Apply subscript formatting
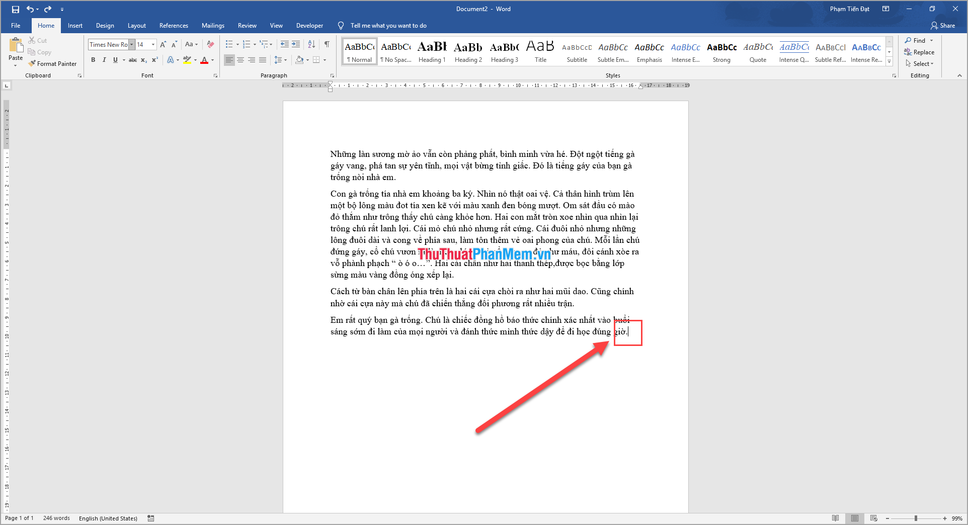The width and height of the screenshot is (968, 525). pos(144,60)
